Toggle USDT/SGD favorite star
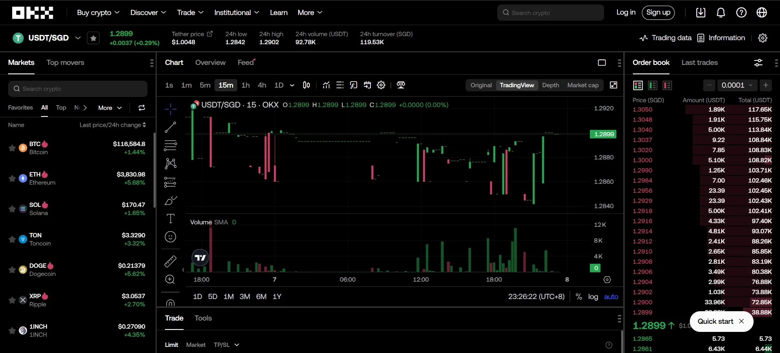The height and width of the screenshot is (353, 780). [x=93, y=38]
